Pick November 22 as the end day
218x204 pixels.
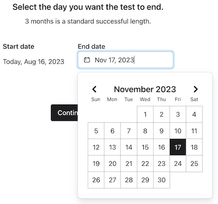(x=145, y=164)
